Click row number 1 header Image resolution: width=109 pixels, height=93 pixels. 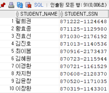pyautogui.click(x=7, y=21)
